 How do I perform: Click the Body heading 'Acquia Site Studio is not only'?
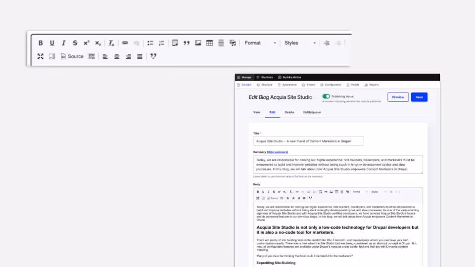tap(337, 230)
